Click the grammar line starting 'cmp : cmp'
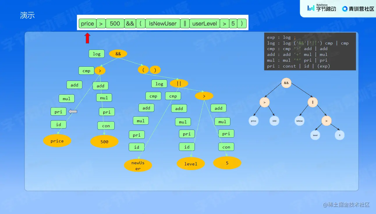Screen dimensions: 376x214 (297, 49)
